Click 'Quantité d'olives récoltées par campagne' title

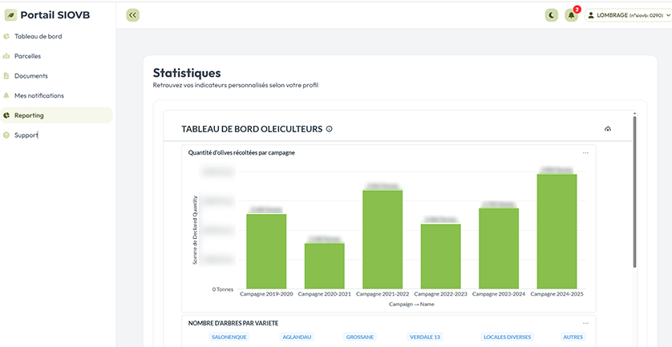[x=241, y=152]
